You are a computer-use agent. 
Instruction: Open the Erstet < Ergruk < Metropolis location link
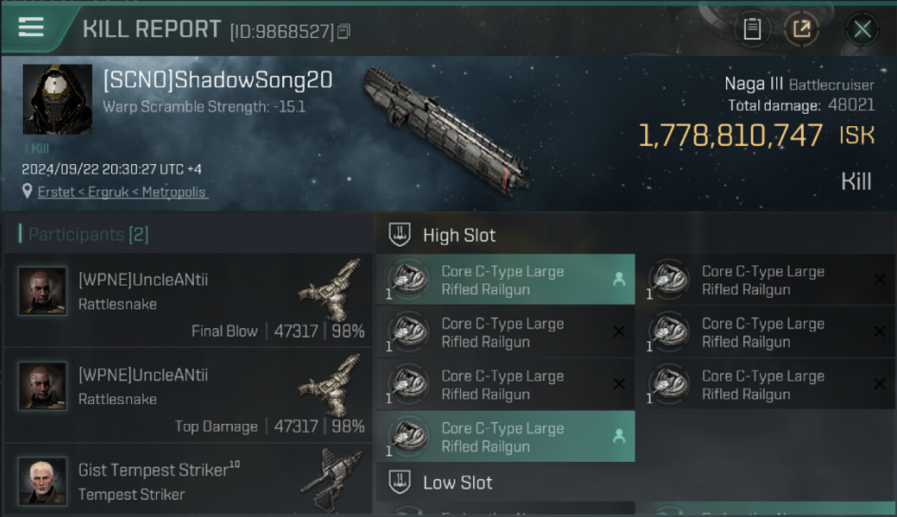click(x=121, y=192)
